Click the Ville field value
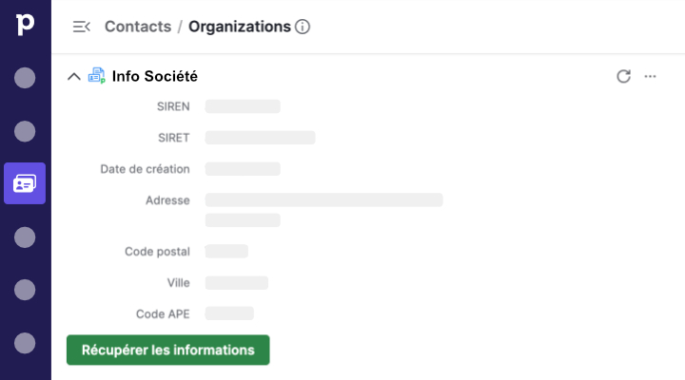 (237, 283)
